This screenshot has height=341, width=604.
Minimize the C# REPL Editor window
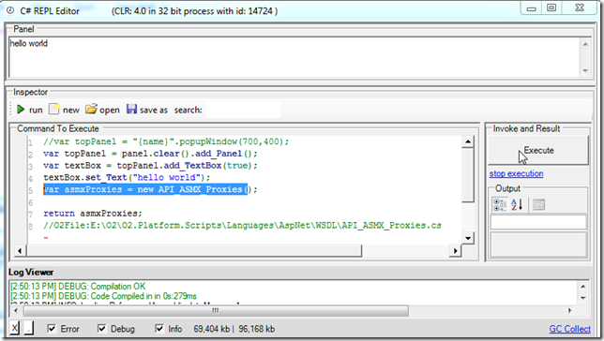click(532, 8)
